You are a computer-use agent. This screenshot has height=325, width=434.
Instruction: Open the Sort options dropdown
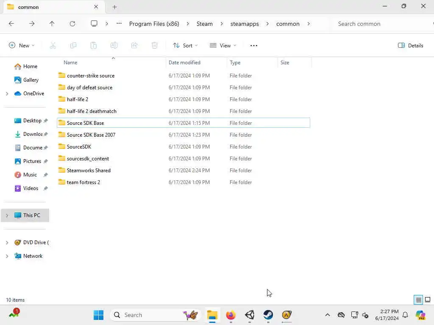(x=185, y=46)
